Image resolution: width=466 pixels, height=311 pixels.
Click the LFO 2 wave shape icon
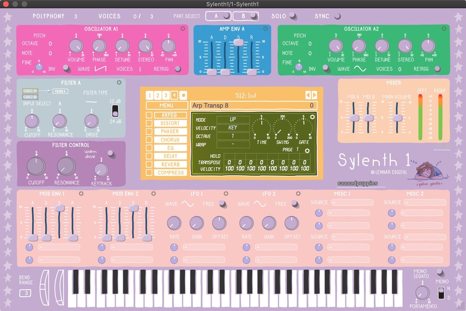tap(260, 204)
